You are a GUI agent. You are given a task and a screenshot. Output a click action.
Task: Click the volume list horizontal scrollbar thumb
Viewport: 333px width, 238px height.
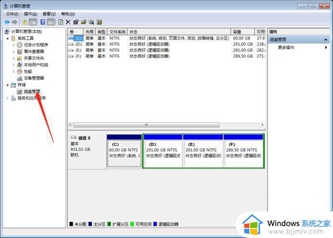coord(146,125)
